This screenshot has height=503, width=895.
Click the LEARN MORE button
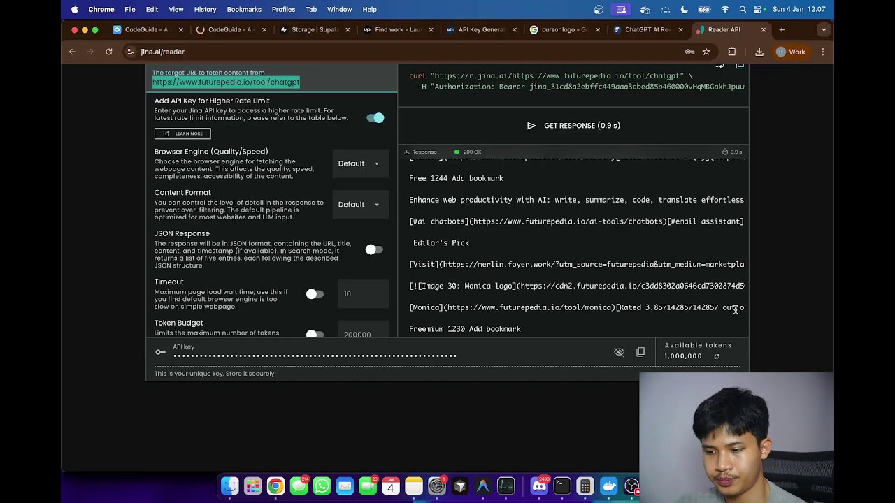click(182, 133)
